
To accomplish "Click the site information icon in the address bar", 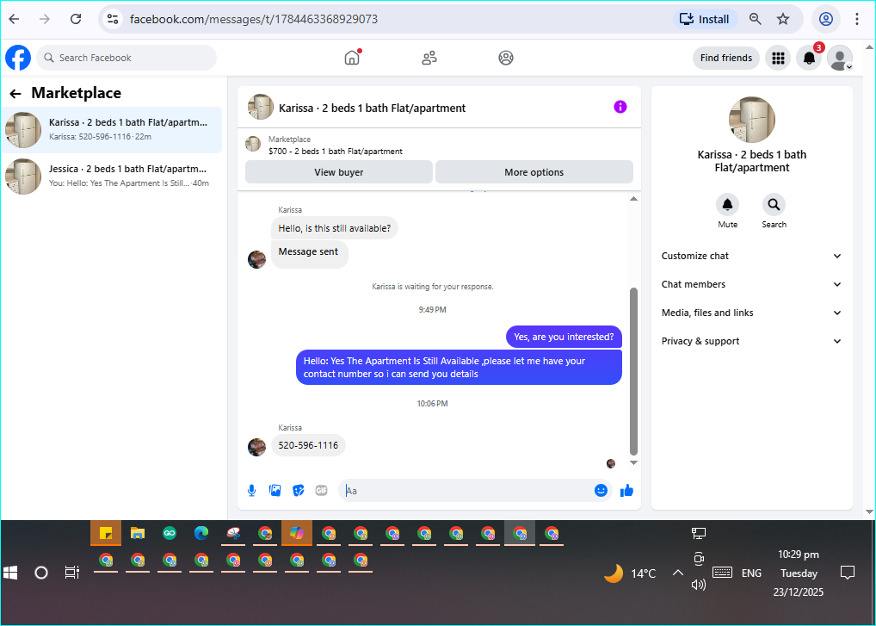I will (x=113, y=19).
